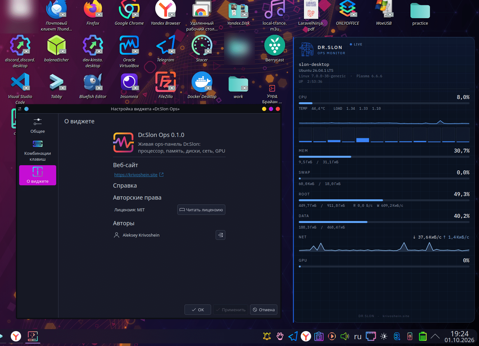479x346 pixels.
Task: Switch the keyboard layout indicator ru
Action: click(x=358, y=336)
